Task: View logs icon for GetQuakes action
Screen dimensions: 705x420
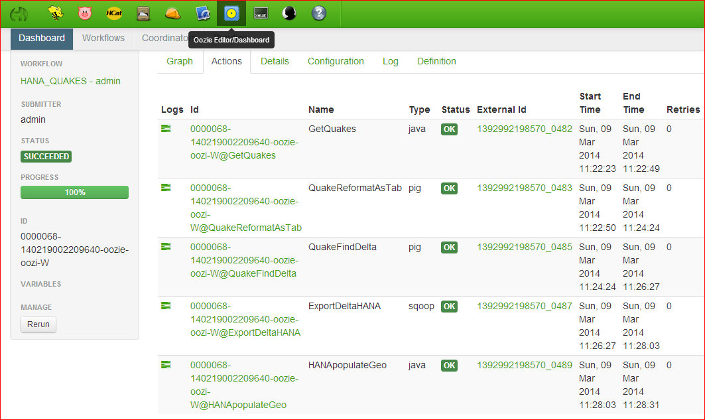Action: coord(166,129)
